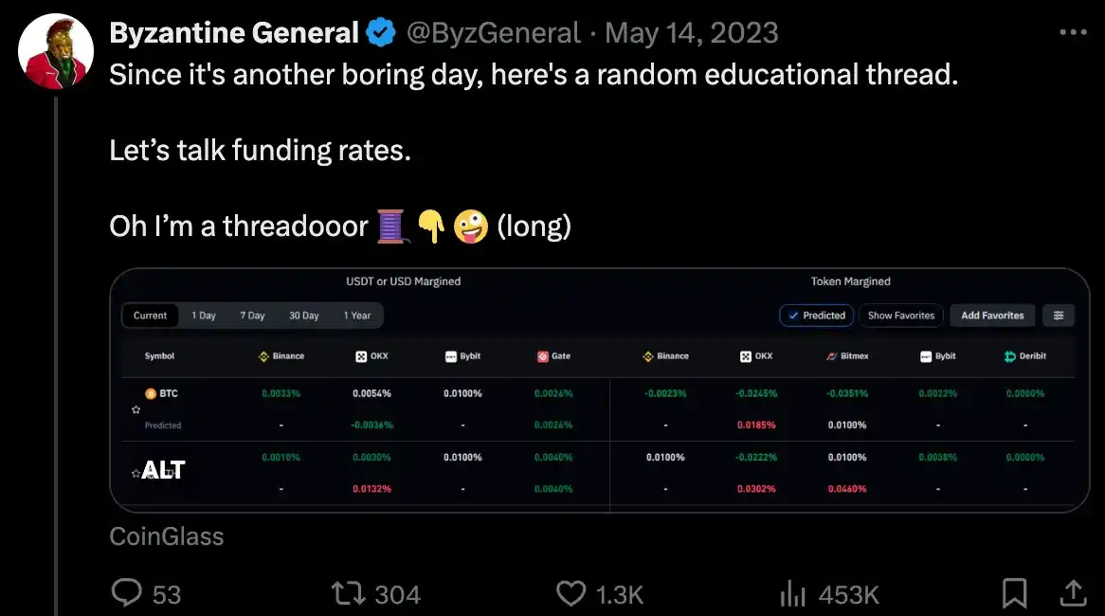Like the tweet with heart icon

pyautogui.click(x=571, y=593)
